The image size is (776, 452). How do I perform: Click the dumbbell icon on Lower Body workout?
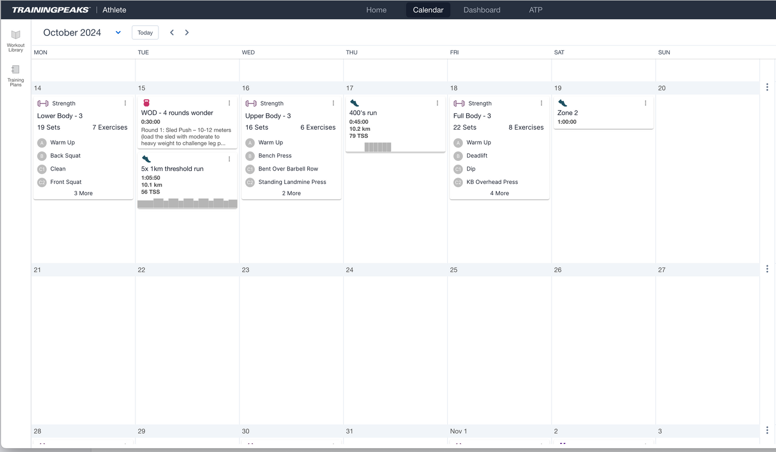click(42, 103)
